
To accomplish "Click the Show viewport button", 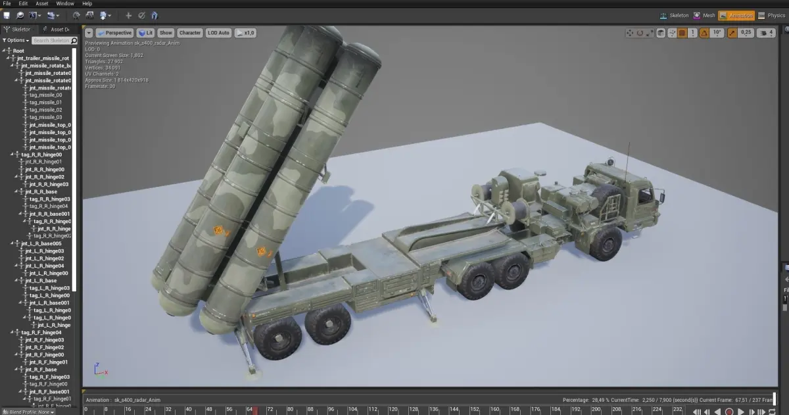I will (x=166, y=33).
